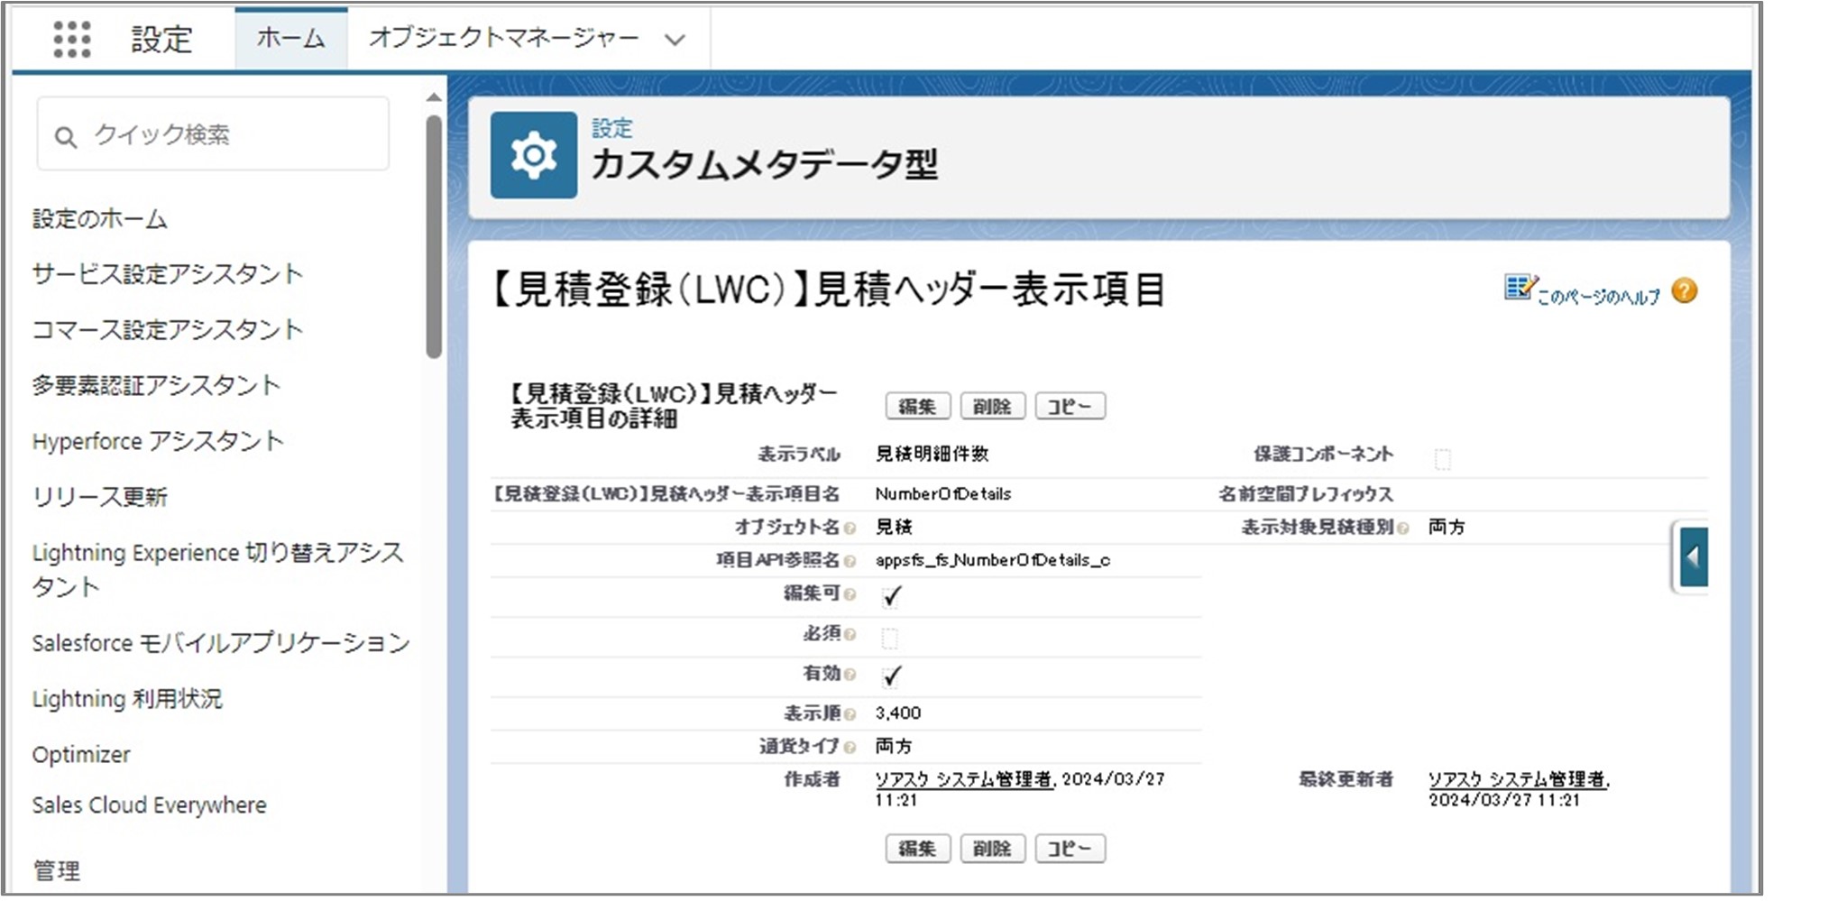
Task: Open creator ソアスク システム管理者 link
Action: tap(964, 779)
